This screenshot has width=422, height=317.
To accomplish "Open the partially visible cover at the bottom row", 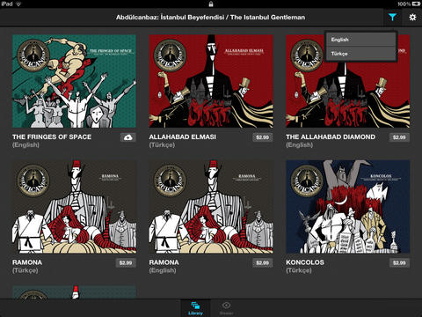I will point(74,292).
